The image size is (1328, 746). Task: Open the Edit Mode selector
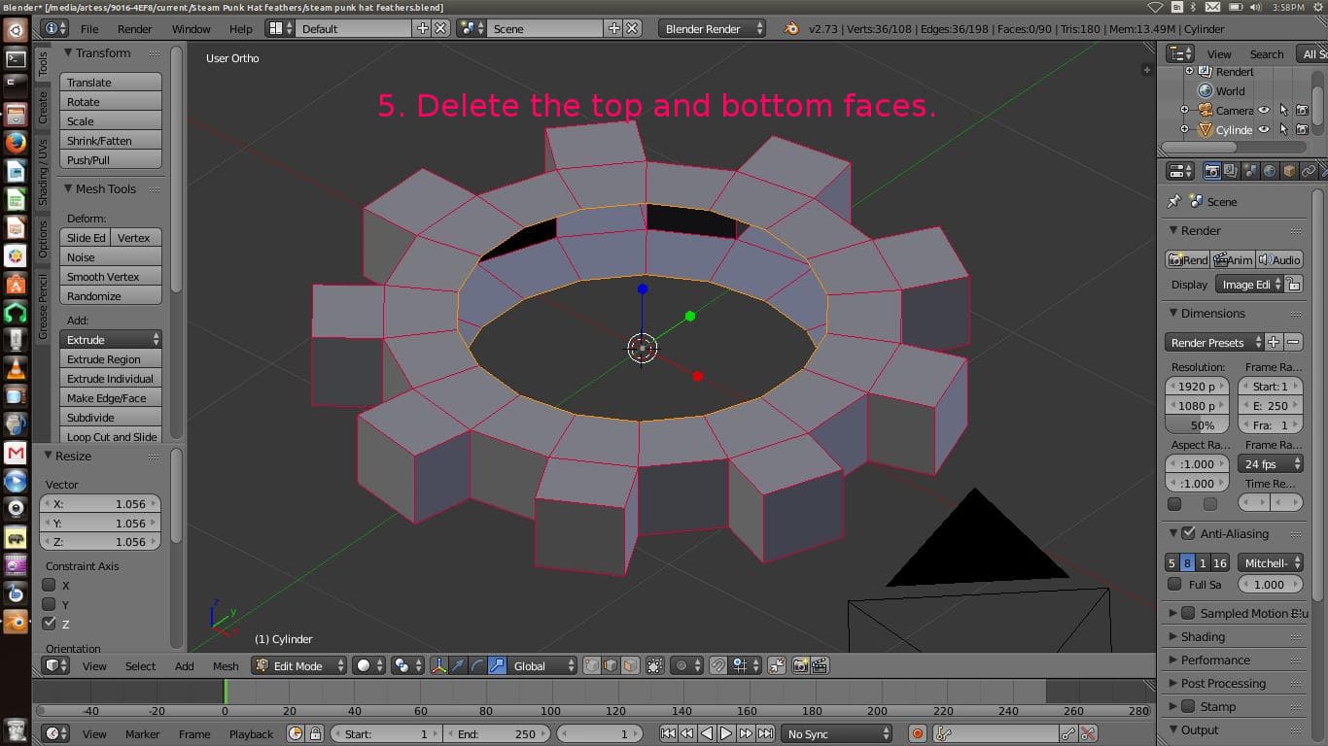pyautogui.click(x=298, y=665)
